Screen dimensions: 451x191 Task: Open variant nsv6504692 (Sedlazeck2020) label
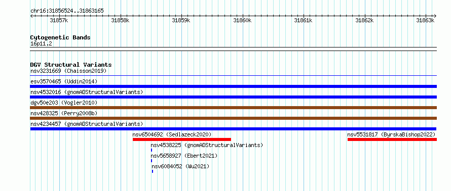pos(172,134)
